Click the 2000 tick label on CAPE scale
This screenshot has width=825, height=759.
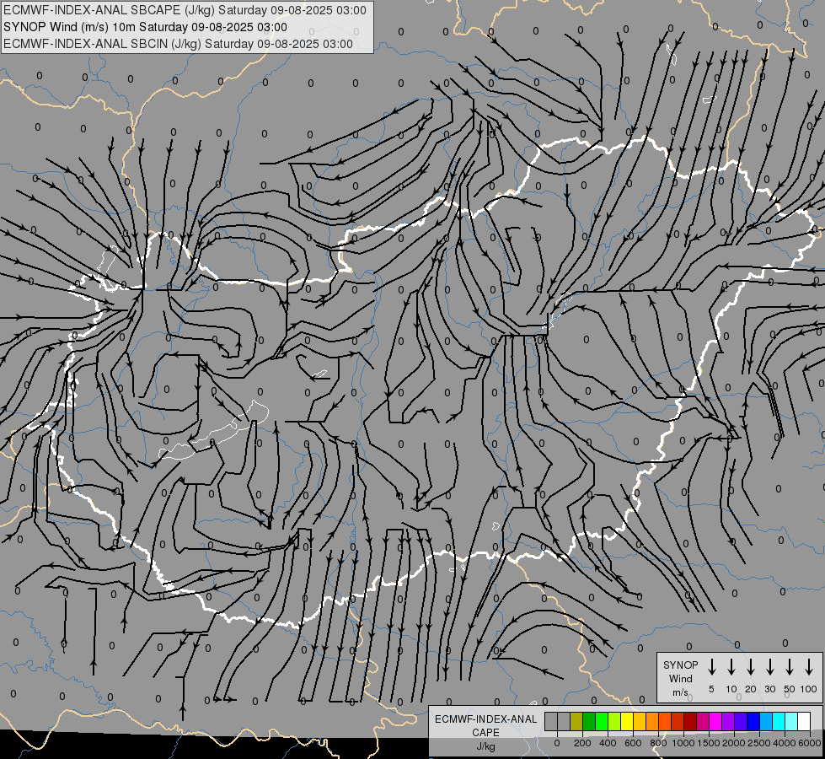coord(734,743)
